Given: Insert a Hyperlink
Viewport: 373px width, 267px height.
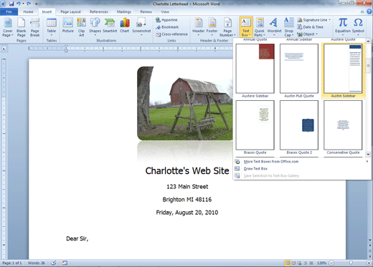Looking at the screenshot, I should tap(166, 20).
